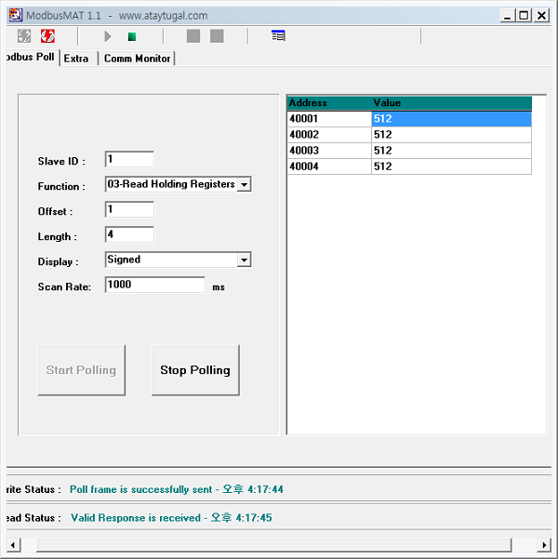The image size is (558, 559).
Task: Click the Scan Rate input field
Action: tap(154, 286)
